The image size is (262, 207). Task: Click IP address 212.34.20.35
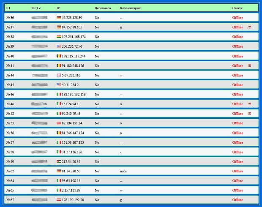(x=71, y=162)
